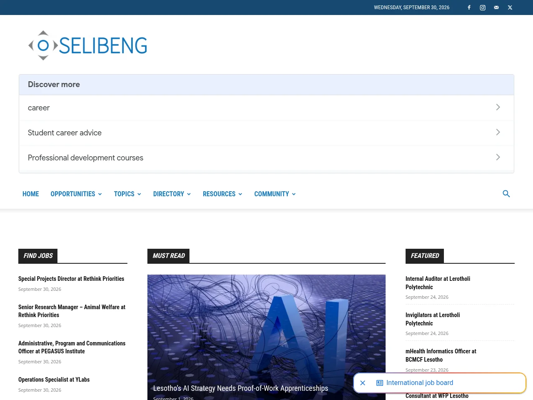Click the Find Jobs section header

point(38,256)
